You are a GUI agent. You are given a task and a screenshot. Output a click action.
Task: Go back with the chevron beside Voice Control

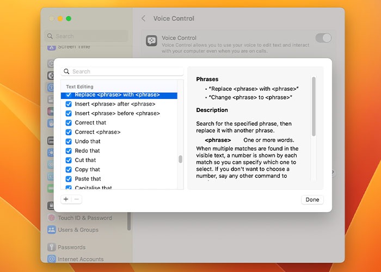click(x=144, y=18)
